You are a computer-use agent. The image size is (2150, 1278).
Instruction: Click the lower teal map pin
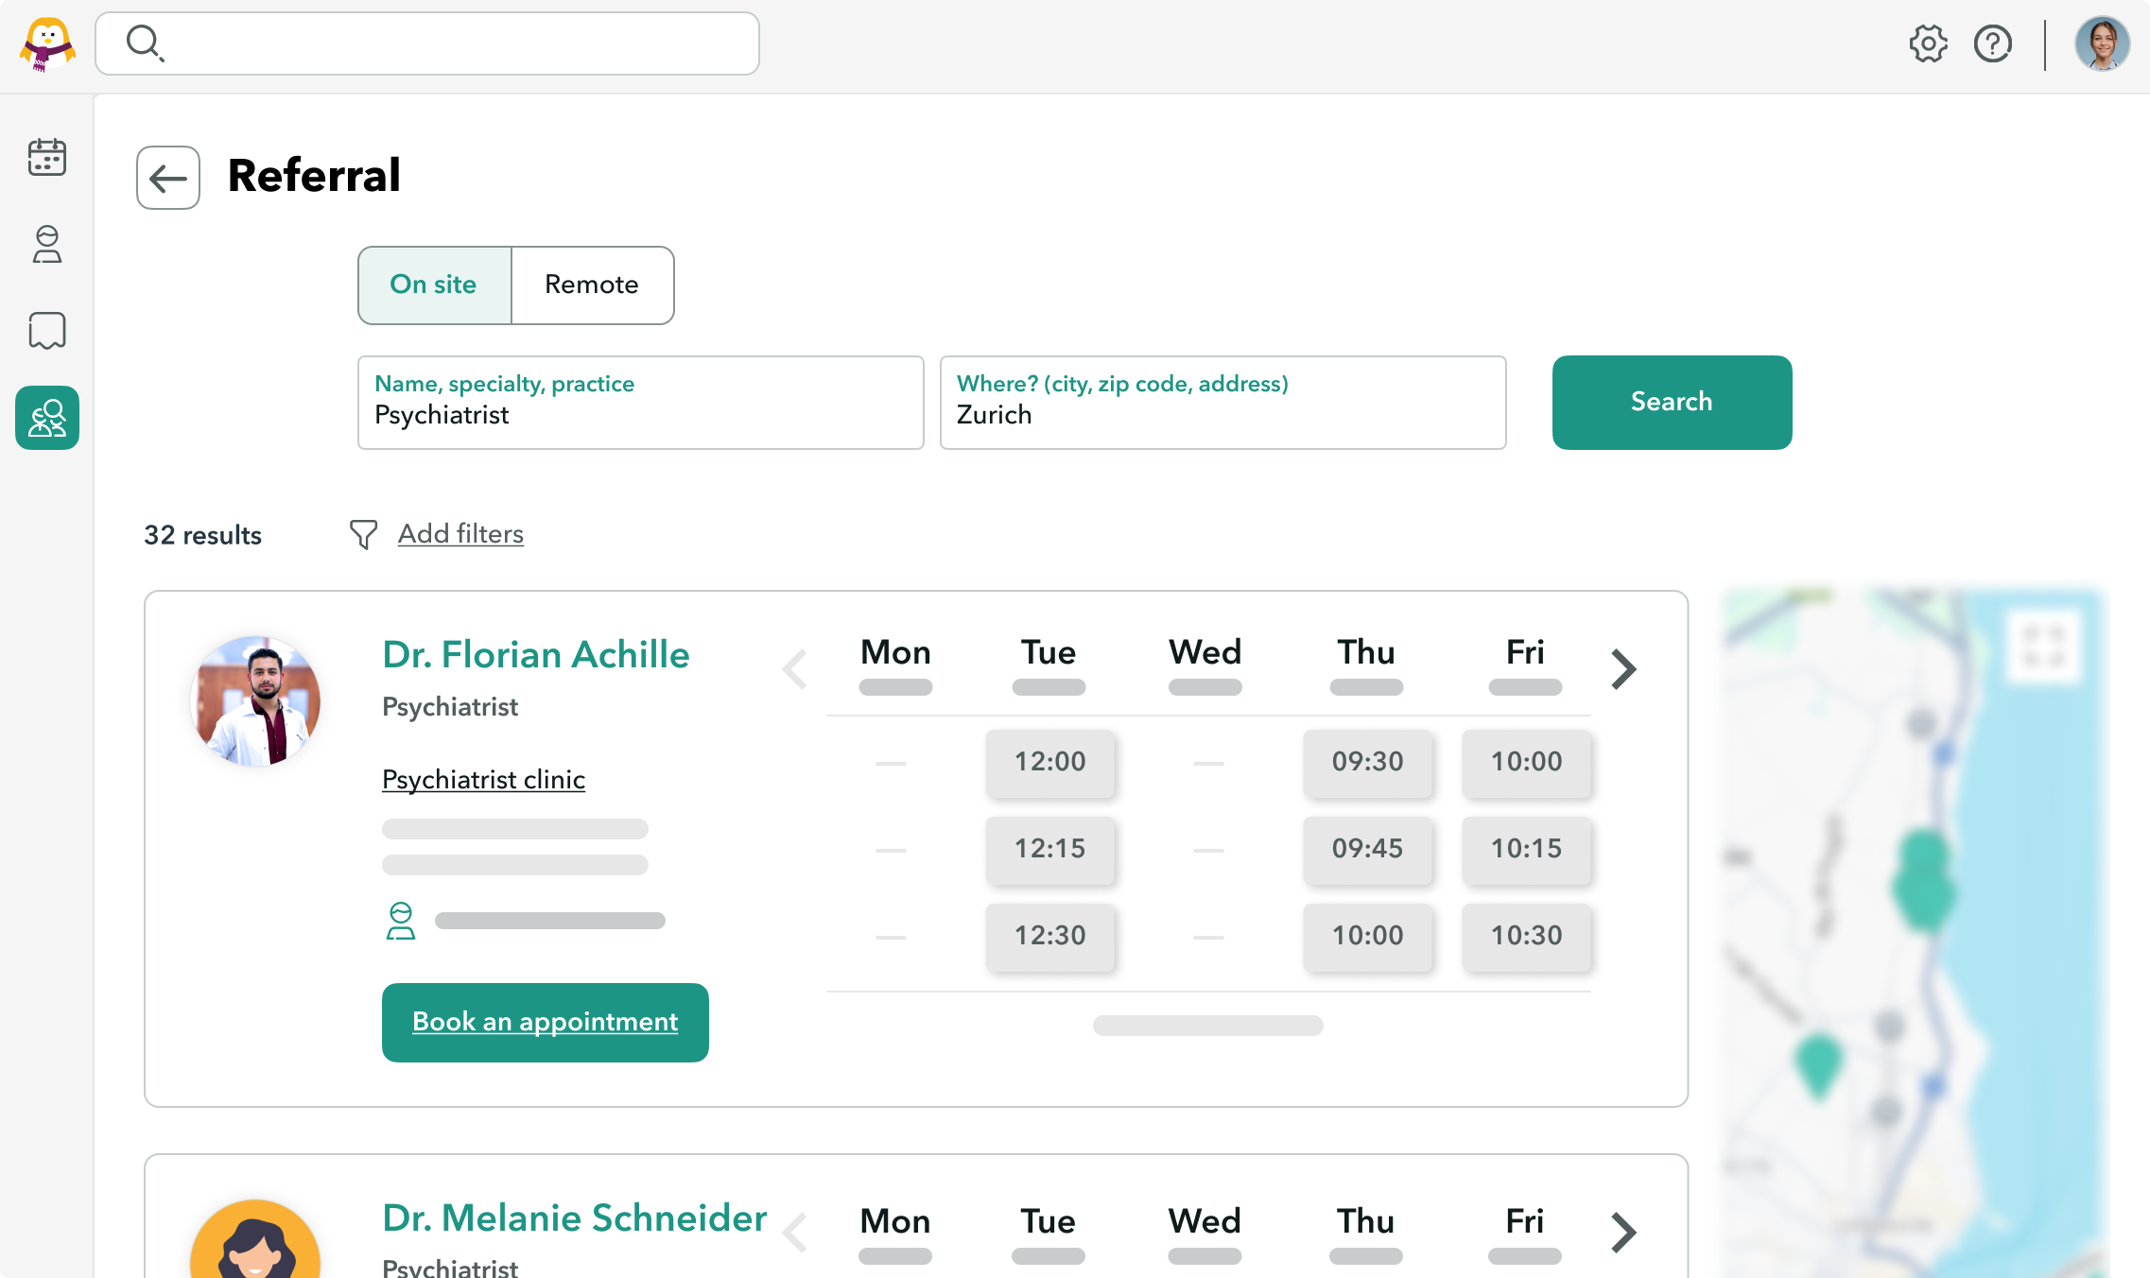(1818, 1066)
